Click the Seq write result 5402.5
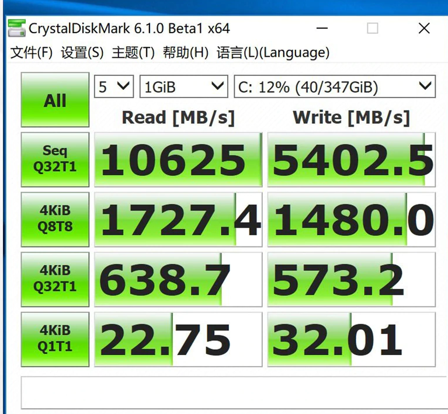Screen dimensions: 448x414 click(352, 159)
